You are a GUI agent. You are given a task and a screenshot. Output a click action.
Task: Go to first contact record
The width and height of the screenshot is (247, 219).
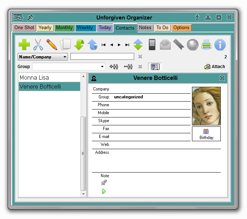coord(104,45)
